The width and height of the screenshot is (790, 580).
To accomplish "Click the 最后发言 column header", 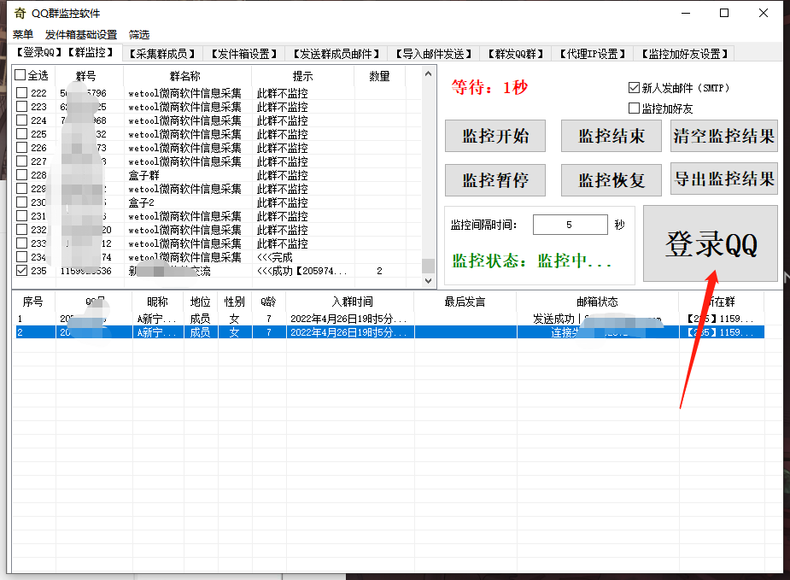I will click(465, 302).
